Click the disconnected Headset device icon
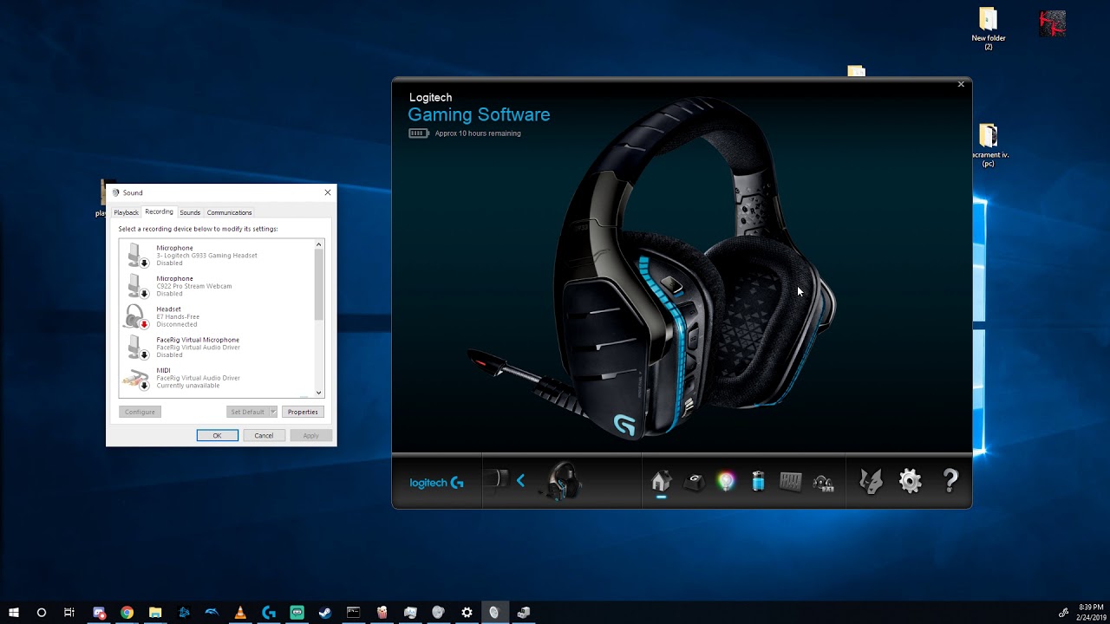 [x=135, y=316]
